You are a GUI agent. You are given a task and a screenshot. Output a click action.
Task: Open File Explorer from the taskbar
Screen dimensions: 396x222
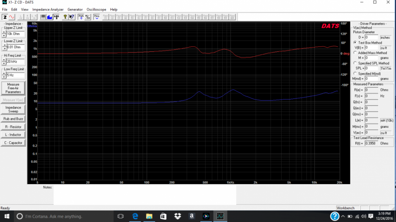149,217
